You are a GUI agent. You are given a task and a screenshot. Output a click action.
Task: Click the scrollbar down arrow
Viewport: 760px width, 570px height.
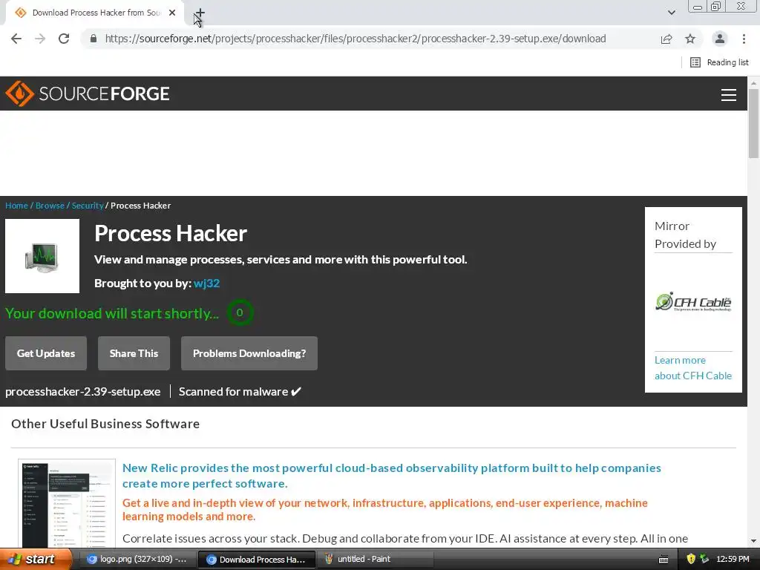pyautogui.click(x=753, y=540)
